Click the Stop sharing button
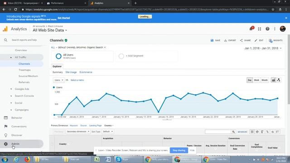Screen dimensions: 290x163 179,150
